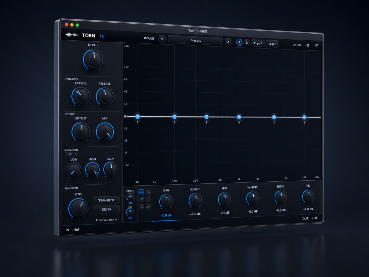Switch to the B state
The width and height of the screenshot is (369, 277).
(x=247, y=43)
